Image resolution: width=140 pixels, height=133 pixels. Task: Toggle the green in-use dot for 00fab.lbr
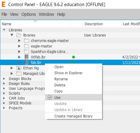click(73, 57)
